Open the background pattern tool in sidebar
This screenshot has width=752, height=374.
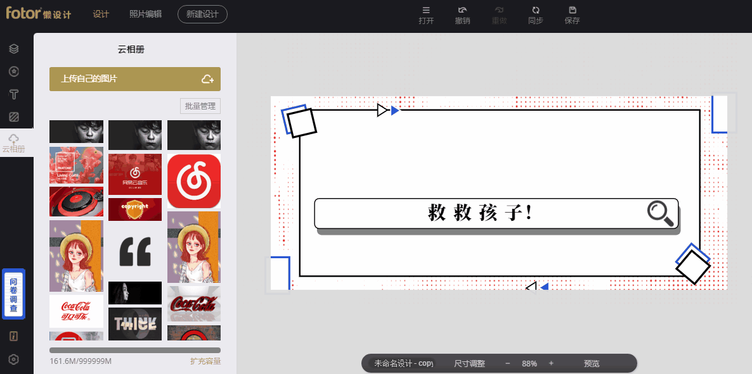coord(13,116)
